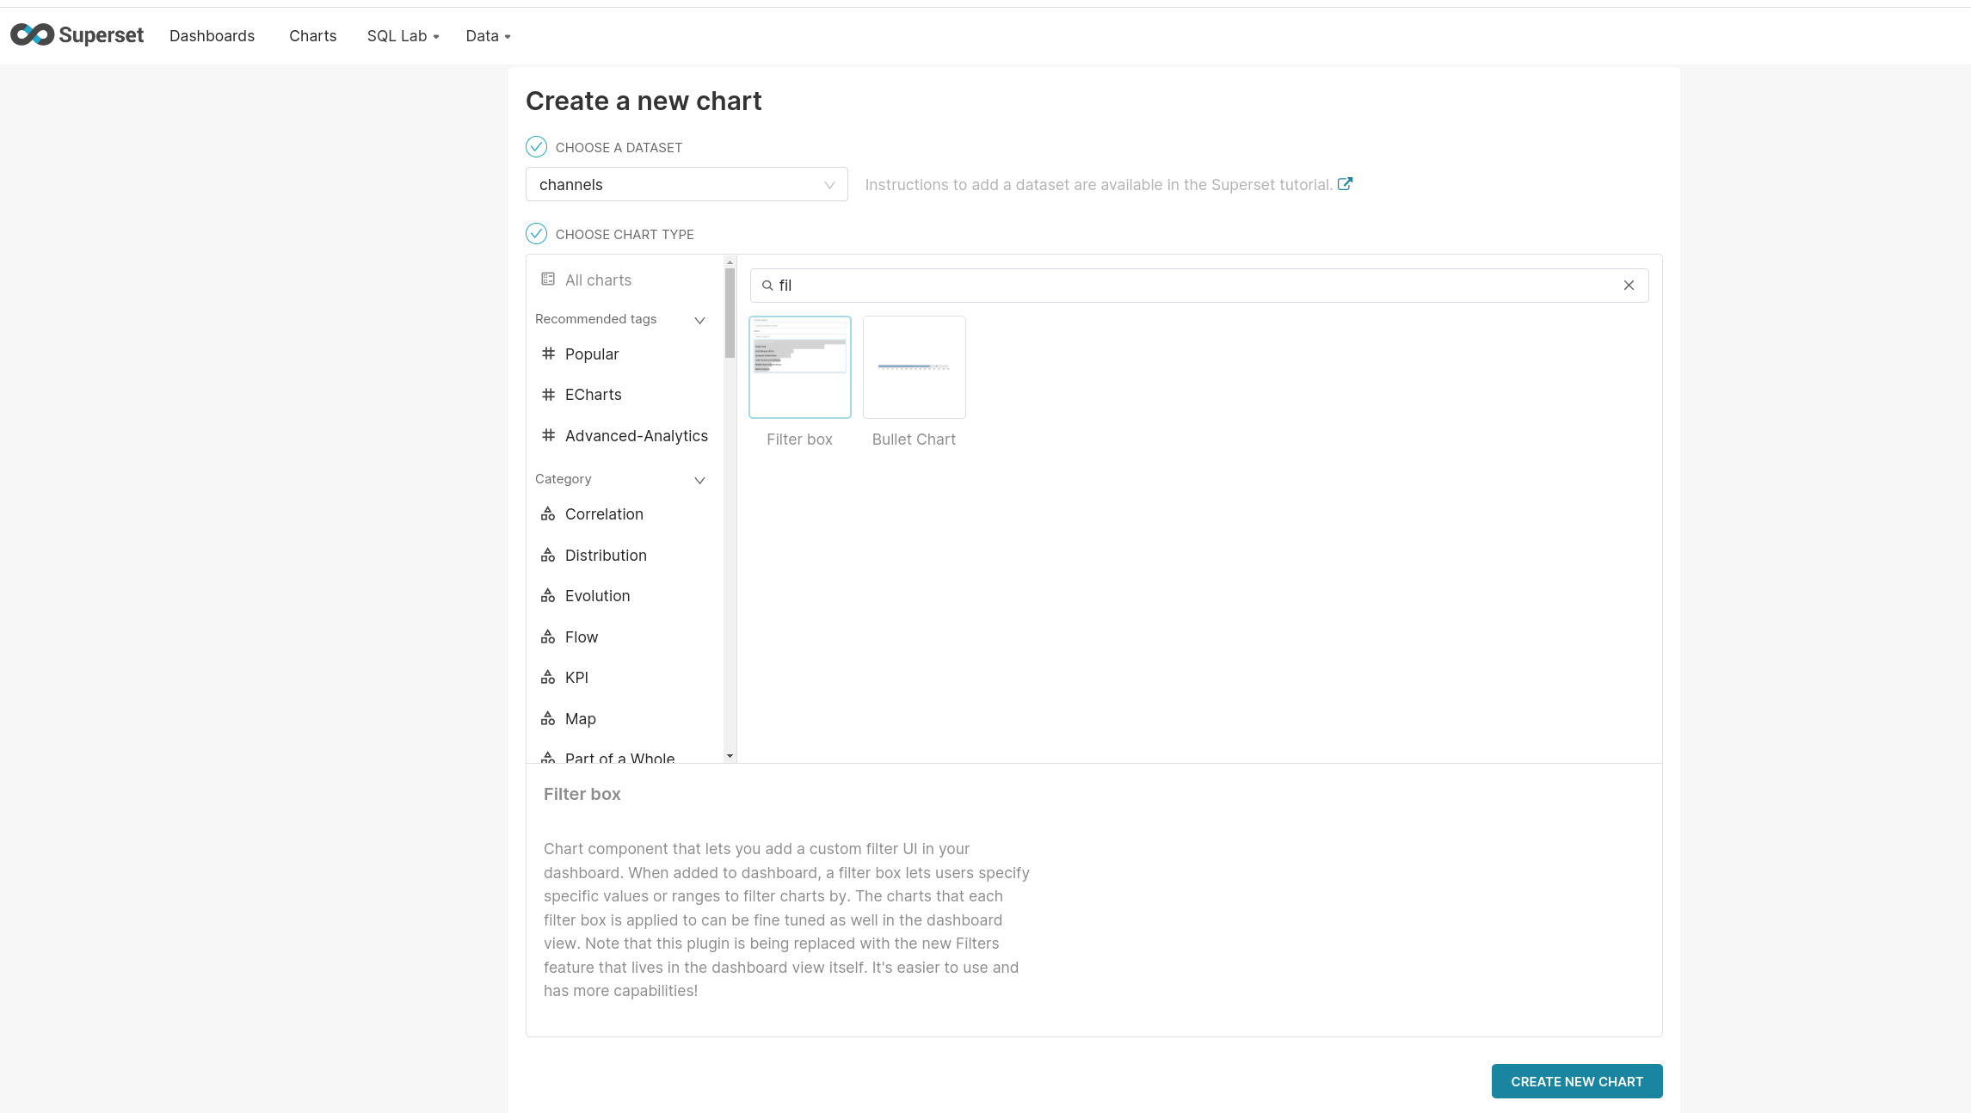The height and width of the screenshot is (1113, 1971).
Task: Click the Superset logo
Action: [x=76, y=35]
